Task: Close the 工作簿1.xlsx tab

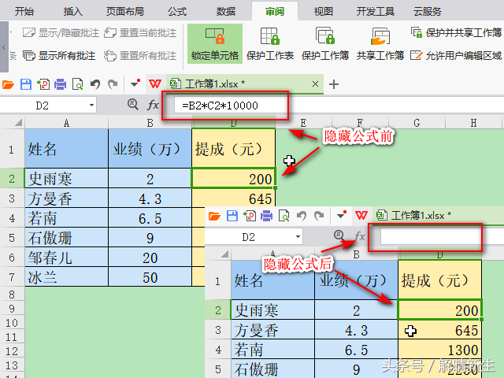Action: tap(315, 84)
